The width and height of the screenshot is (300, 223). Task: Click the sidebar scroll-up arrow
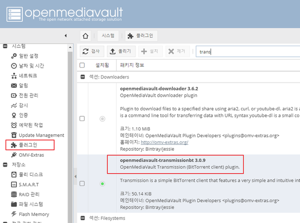(70, 47)
